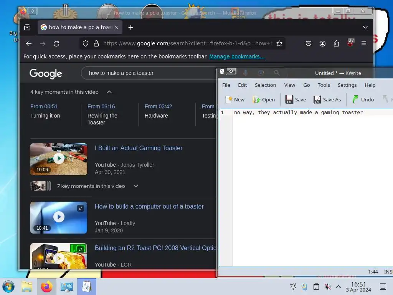Play the LGR Toast PC video thumbnail
393x295 pixels.
pyautogui.click(x=59, y=256)
